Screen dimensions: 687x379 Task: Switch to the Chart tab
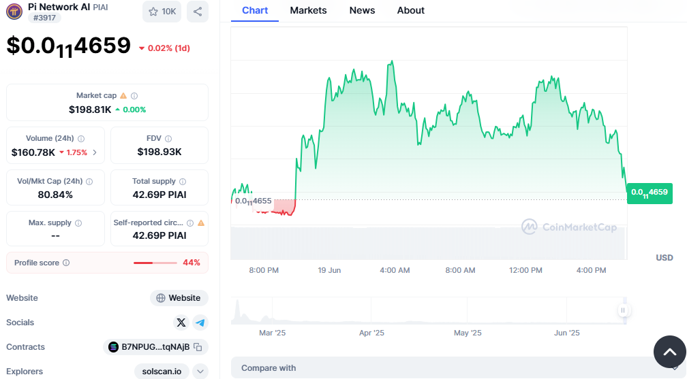255,10
